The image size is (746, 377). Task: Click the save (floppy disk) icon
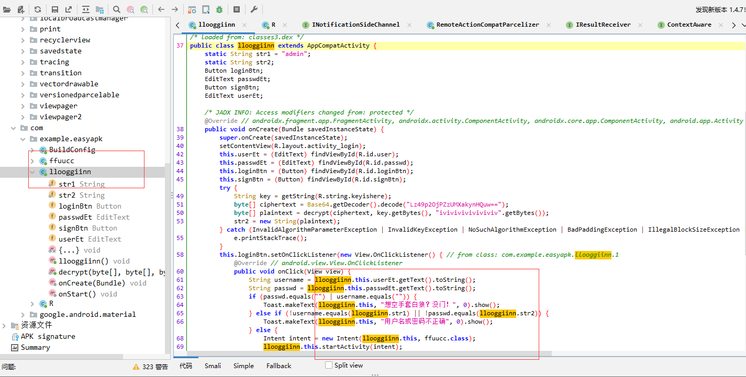pyautogui.click(x=55, y=9)
